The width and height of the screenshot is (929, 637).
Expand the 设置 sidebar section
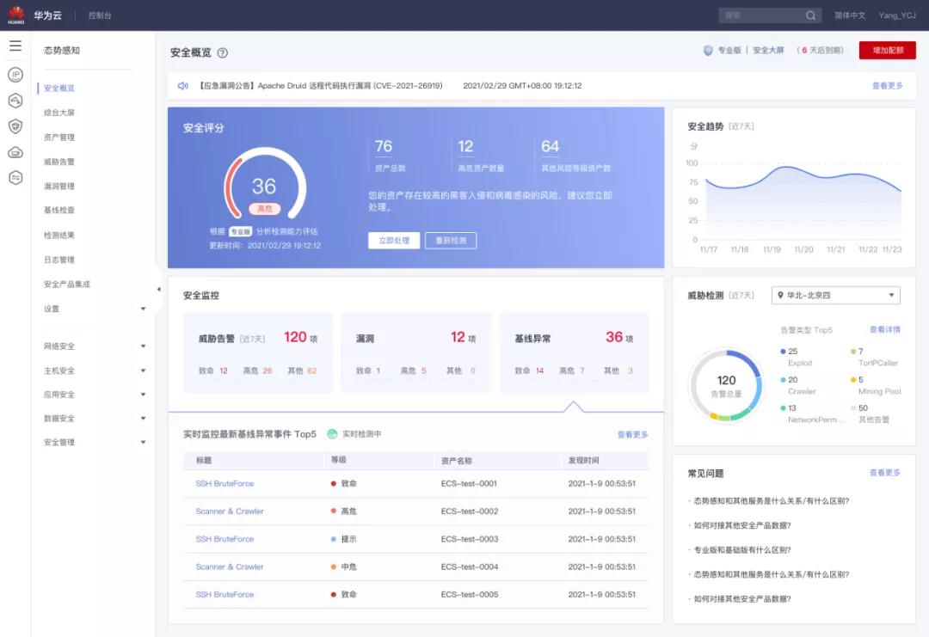tap(52, 308)
